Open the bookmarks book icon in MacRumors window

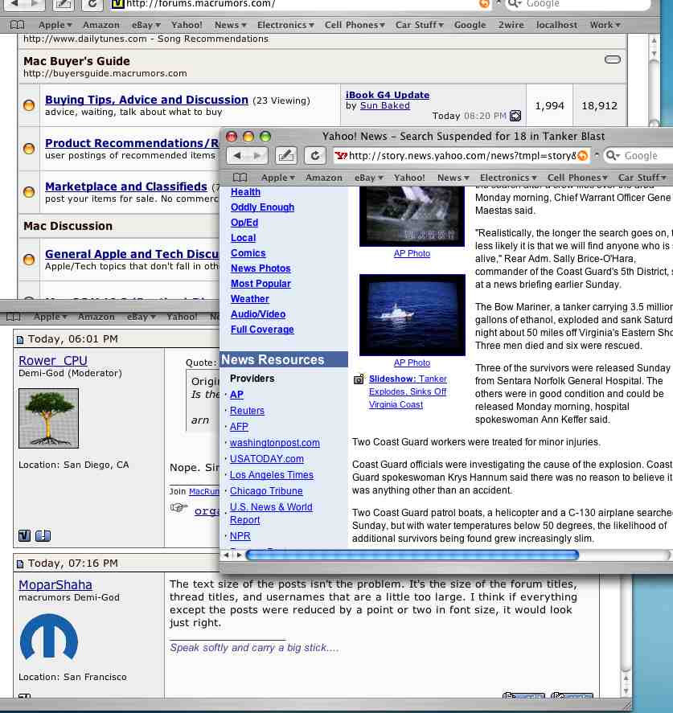17,25
